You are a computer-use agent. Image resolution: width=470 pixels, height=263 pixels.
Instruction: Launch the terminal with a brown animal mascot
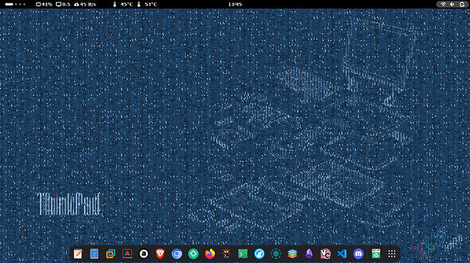point(226,253)
